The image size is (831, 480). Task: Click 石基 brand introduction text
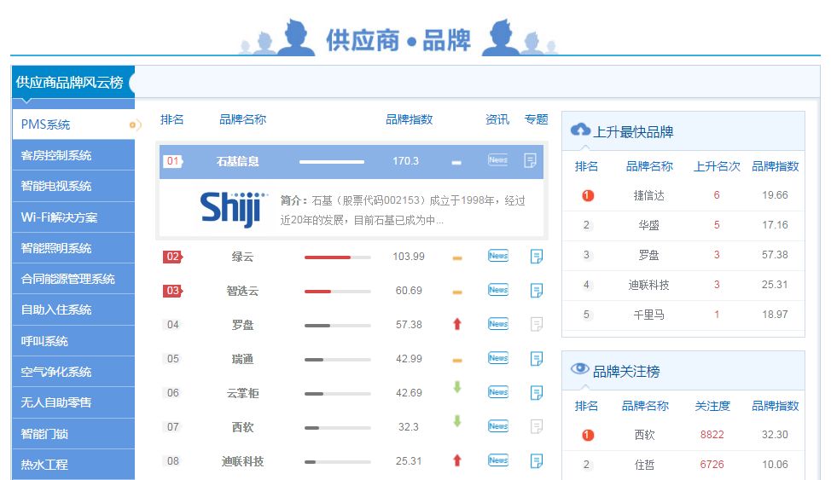(x=403, y=210)
